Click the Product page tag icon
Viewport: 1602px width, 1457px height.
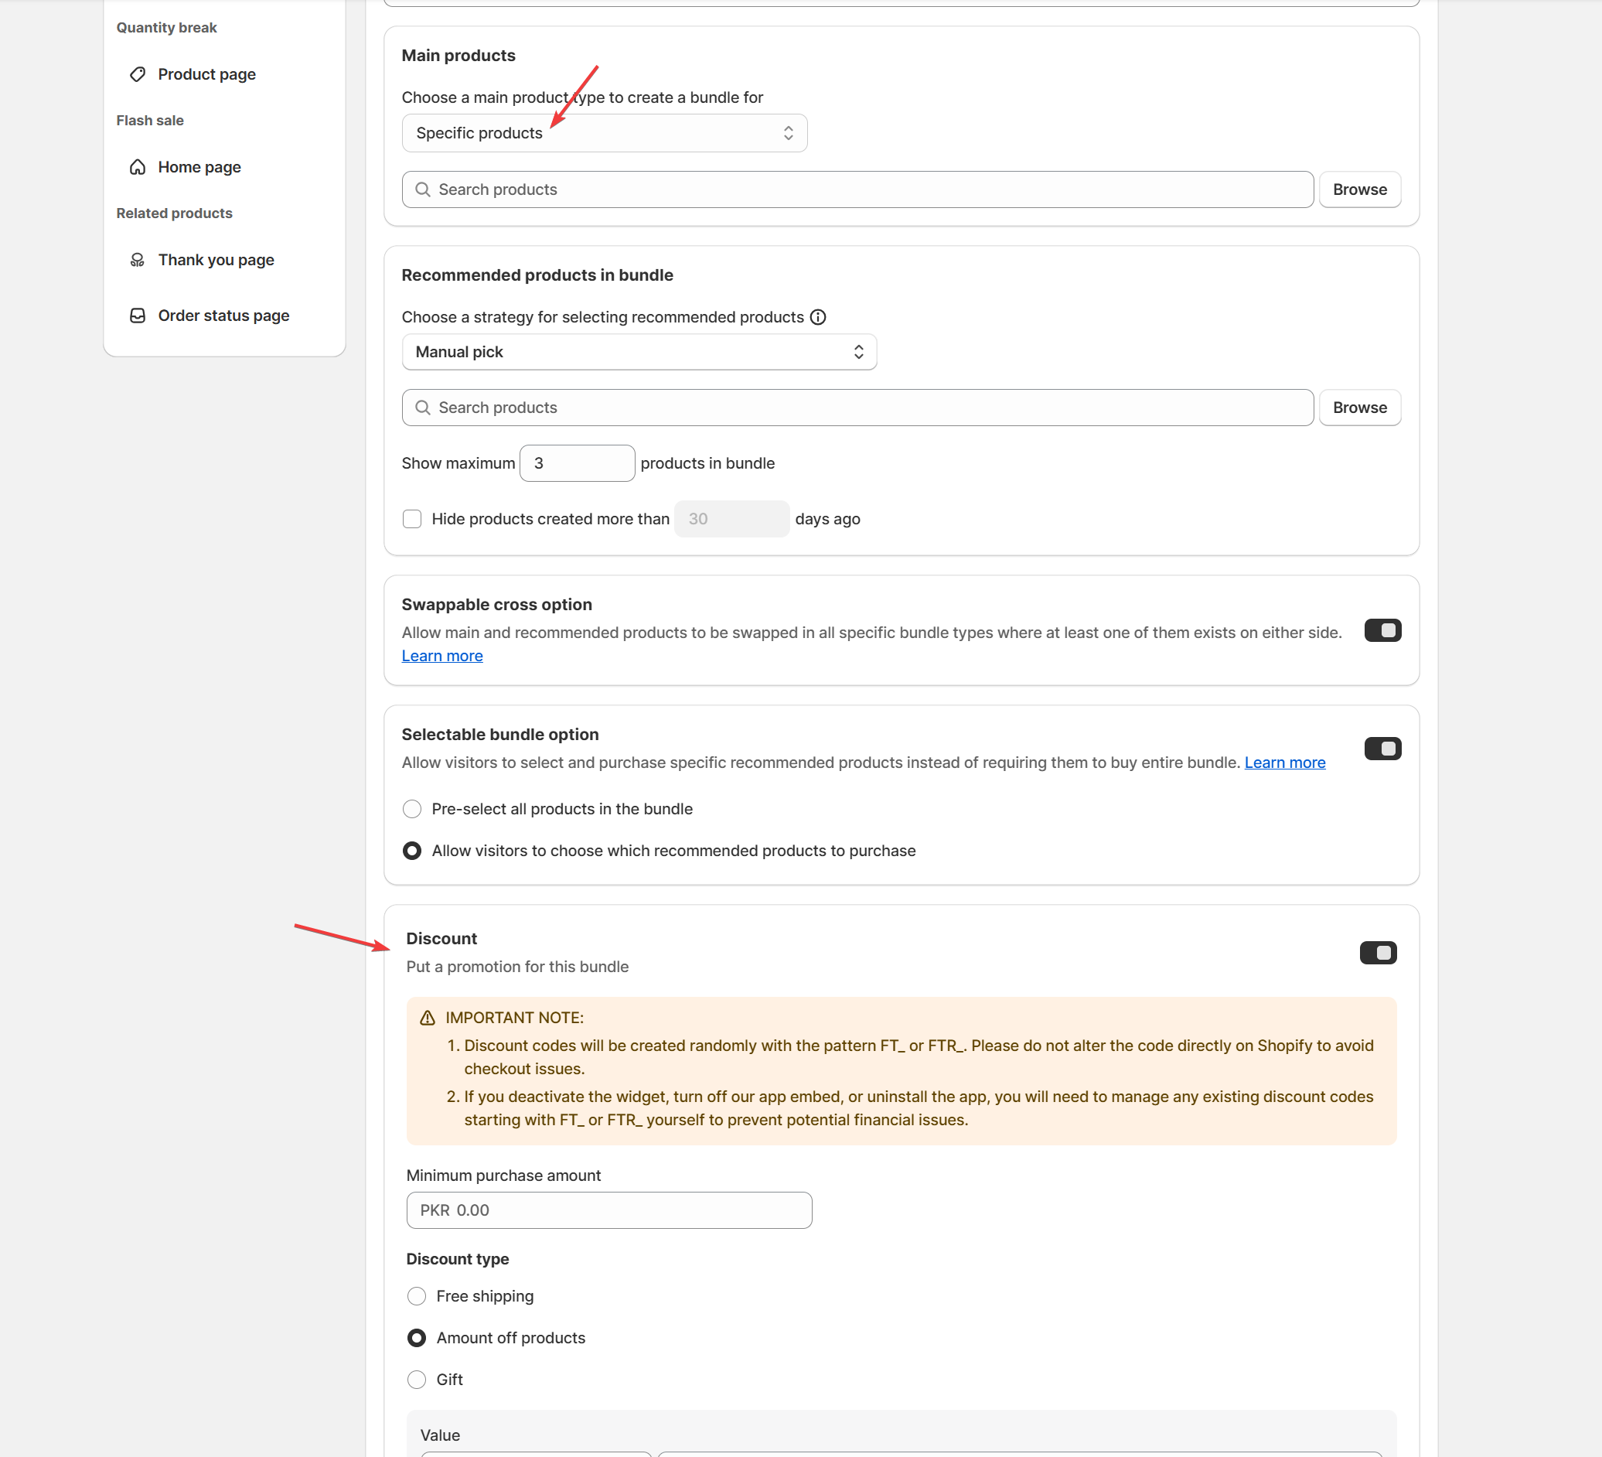[x=138, y=74]
